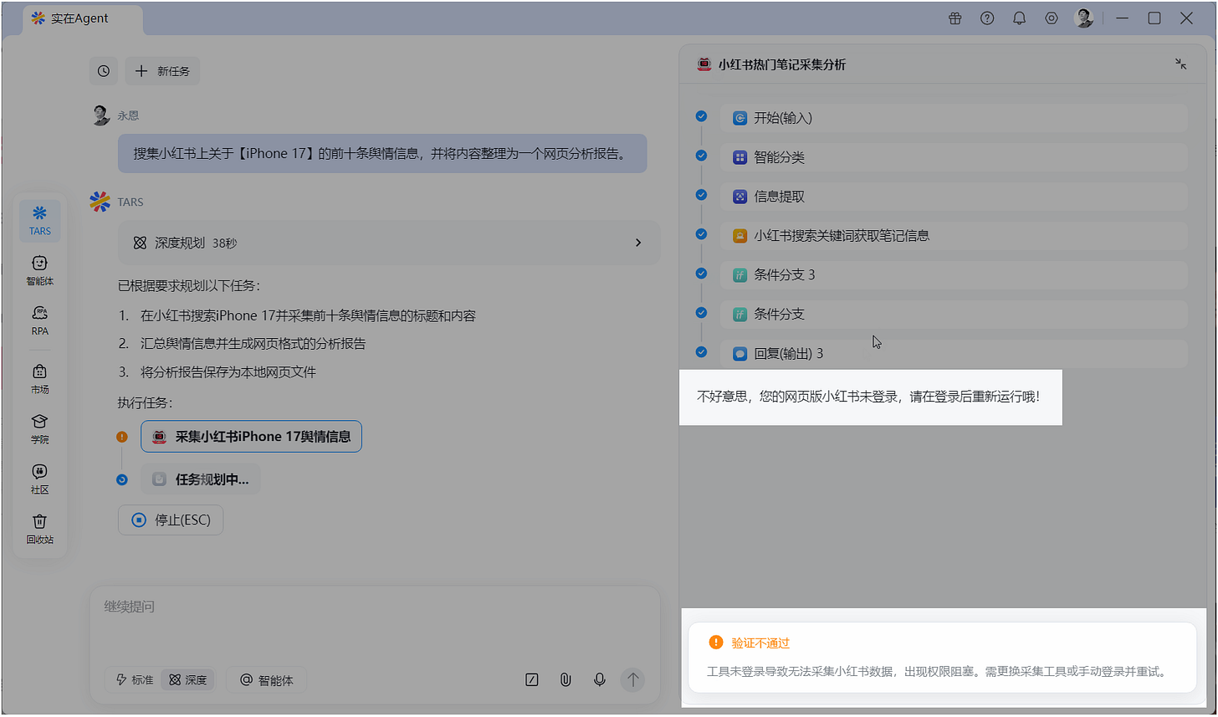Click the completed checkmark beside 开始(输入)
Image resolution: width=1218 pixels, height=717 pixels.
(701, 116)
